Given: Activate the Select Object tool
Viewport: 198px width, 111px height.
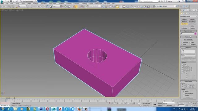Looking at the screenshot, I should pos(27,6).
